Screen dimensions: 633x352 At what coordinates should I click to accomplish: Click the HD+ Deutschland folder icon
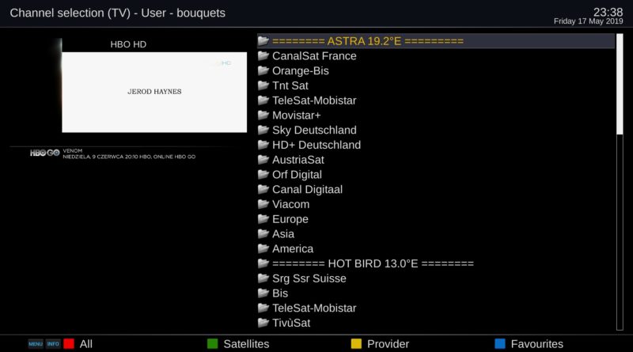(x=263, y=145)
